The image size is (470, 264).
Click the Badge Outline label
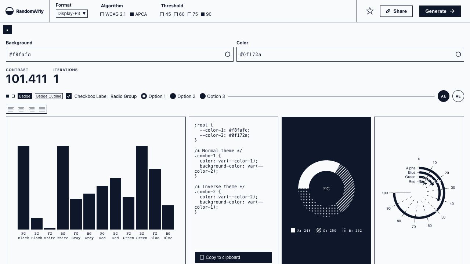[x=49, y=96]
